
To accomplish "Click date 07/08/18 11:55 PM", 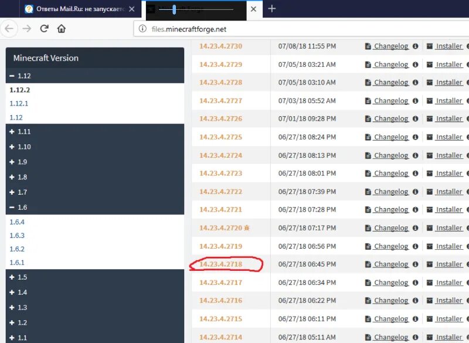I will (x=307, y=46).
